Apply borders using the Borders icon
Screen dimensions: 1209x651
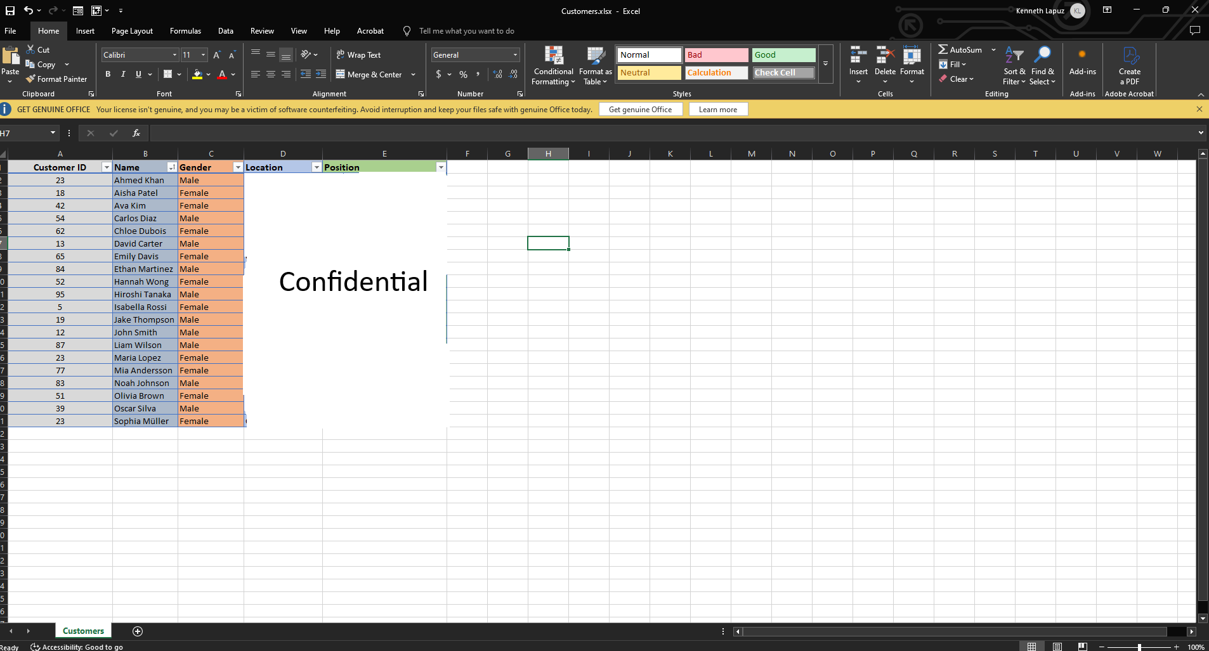[x=167, y=74]
